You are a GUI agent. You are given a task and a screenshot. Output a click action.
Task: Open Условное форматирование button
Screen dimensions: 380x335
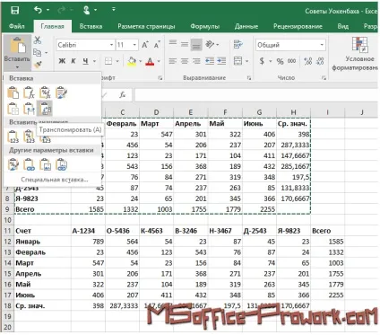pos(356,54)
